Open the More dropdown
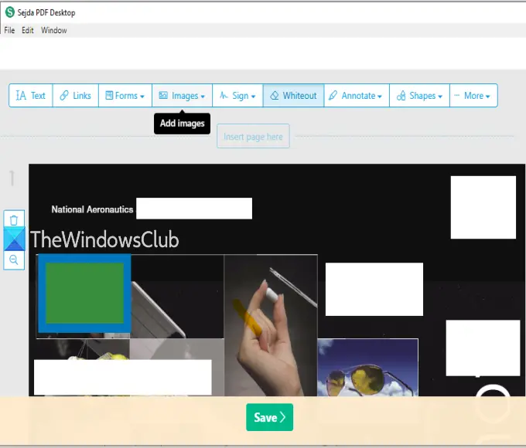The height and width of the screenshot is (448, 526). (473, 96)
